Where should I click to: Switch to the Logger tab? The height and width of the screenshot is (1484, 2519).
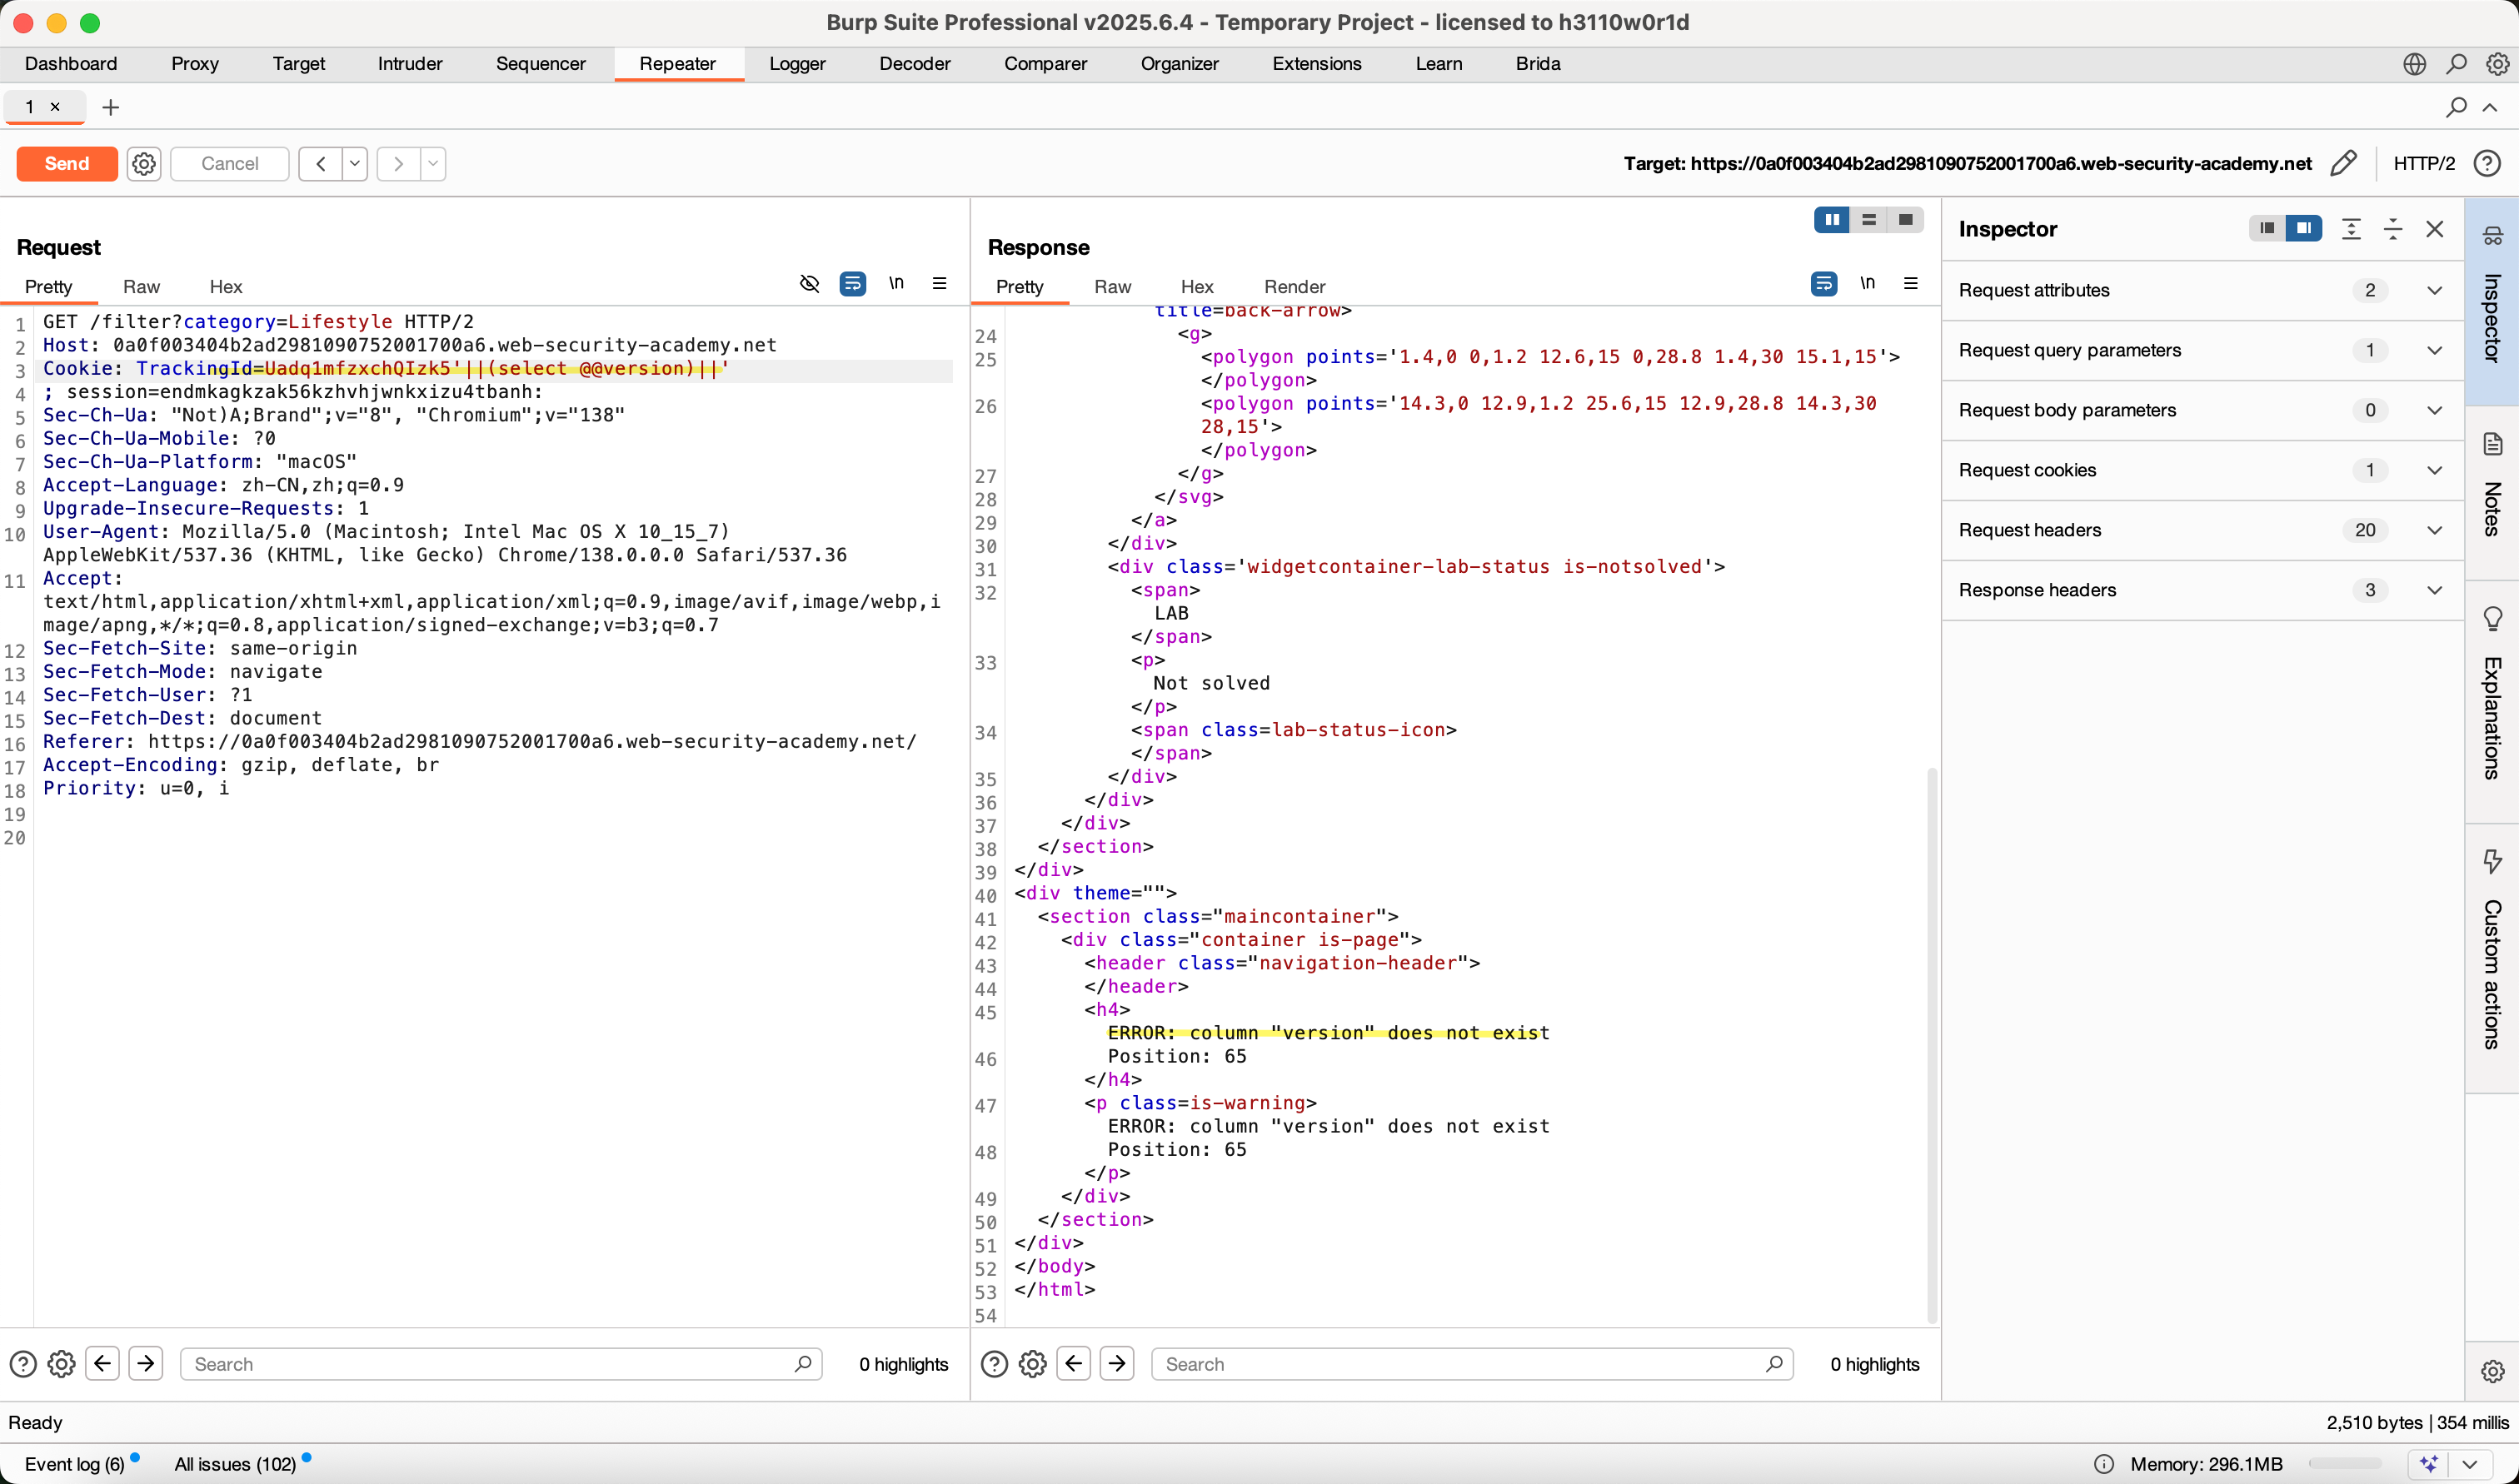(797, 64)
